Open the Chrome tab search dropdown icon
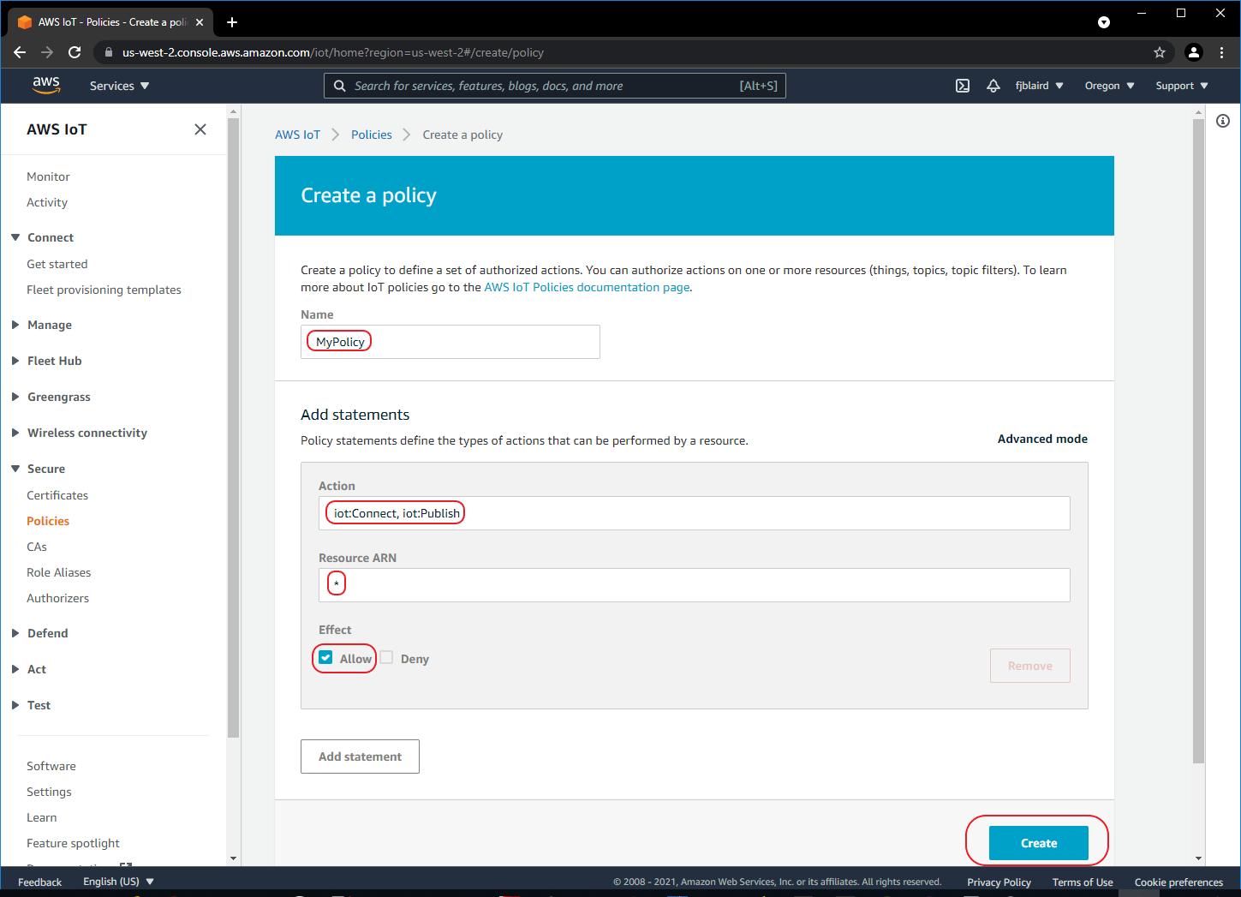Viewport: 1241px width, 897px height. coord(1104,22)
